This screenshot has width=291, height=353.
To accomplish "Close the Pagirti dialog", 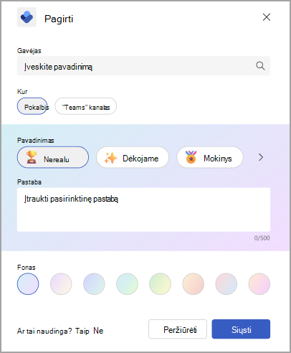I will [267, 17].
